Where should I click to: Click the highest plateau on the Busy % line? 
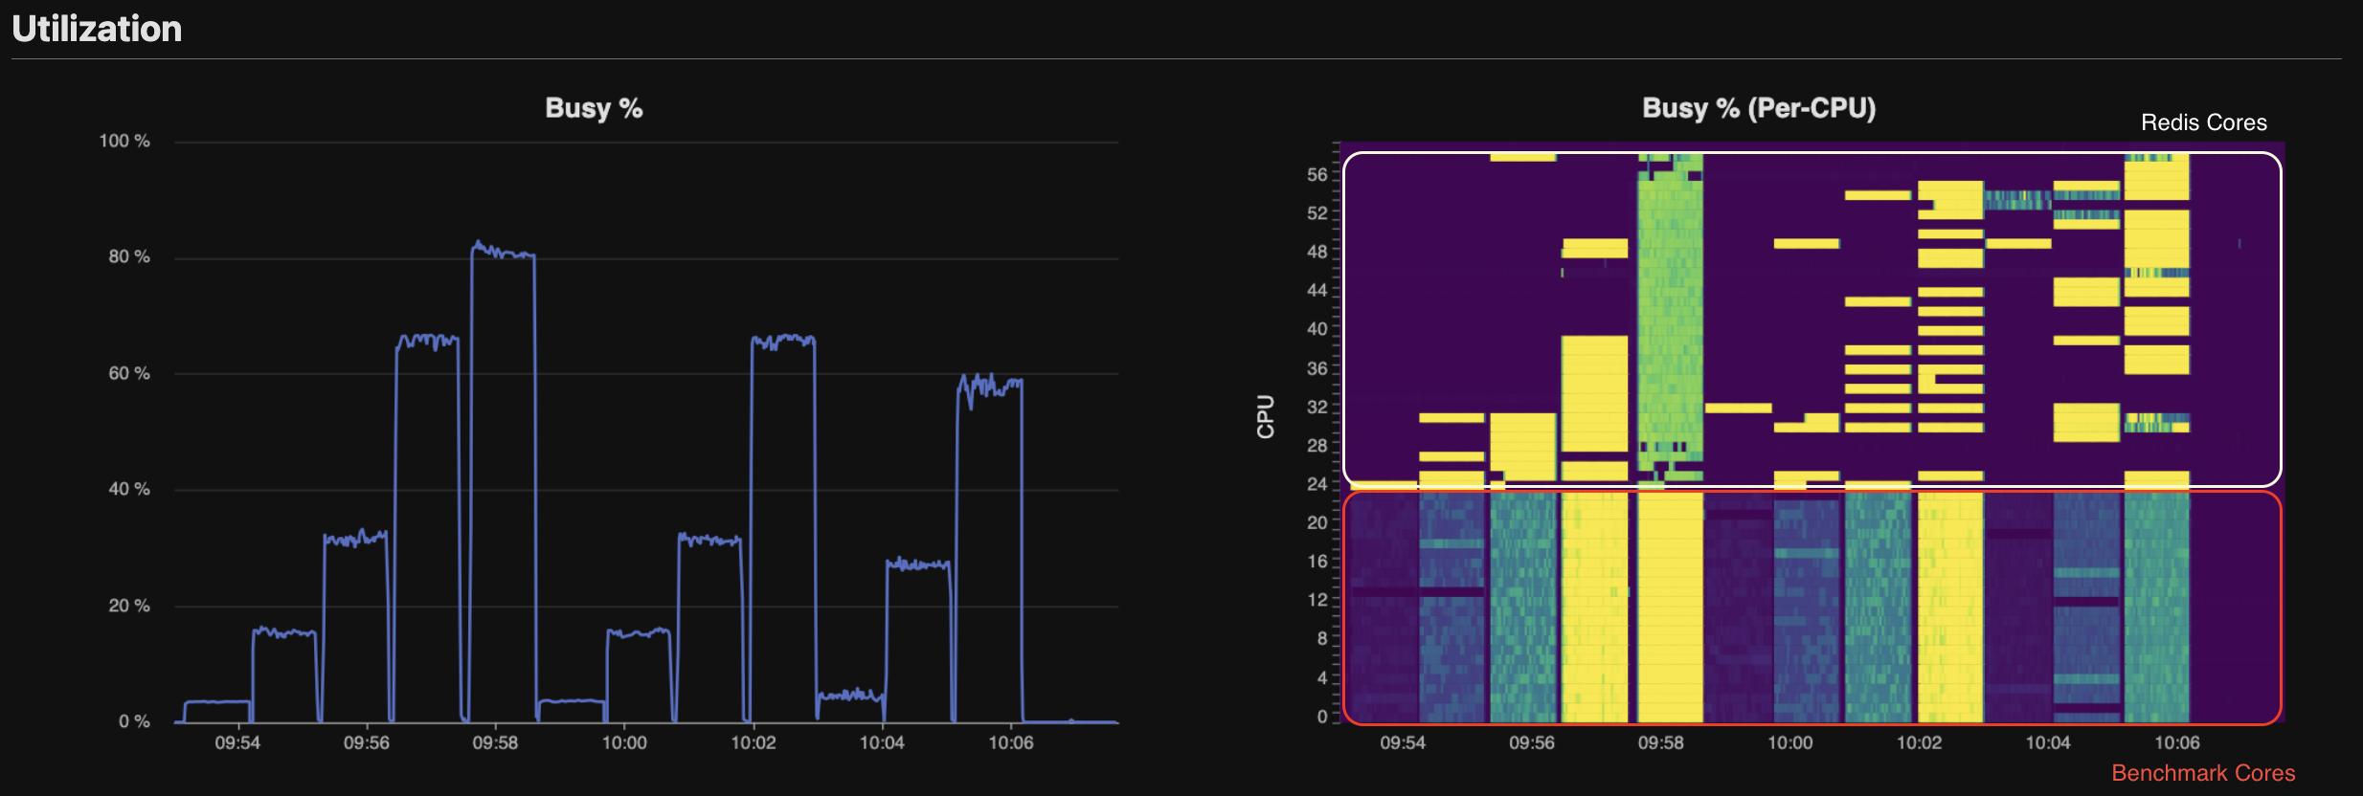pos(503,253)
